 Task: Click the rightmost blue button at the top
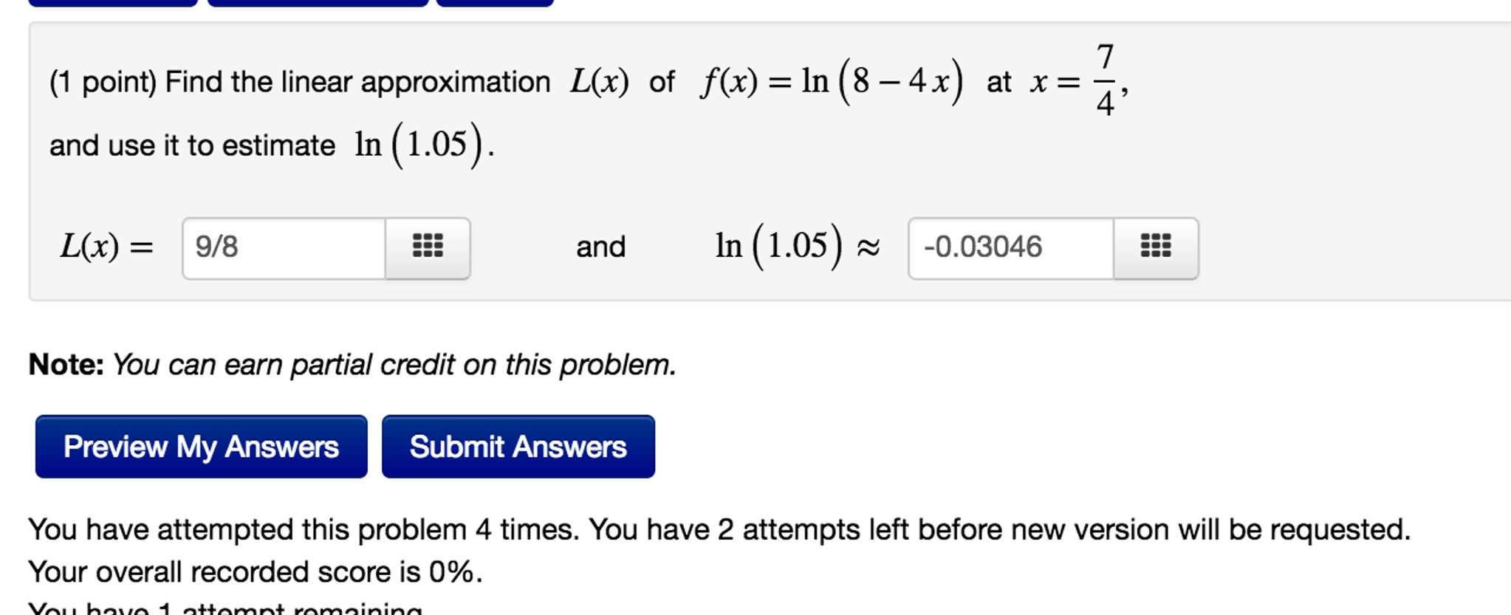tap(491, 3)
